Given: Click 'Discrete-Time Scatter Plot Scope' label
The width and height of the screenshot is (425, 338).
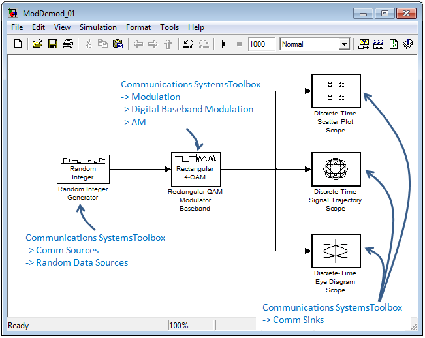Looking at the screenshot, I should click(336, 122).
